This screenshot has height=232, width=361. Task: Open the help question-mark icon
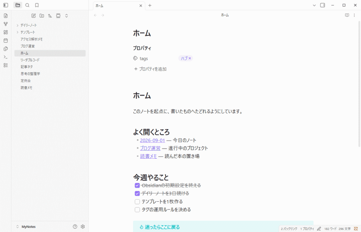pyautogui.click(x=75, y=226)
